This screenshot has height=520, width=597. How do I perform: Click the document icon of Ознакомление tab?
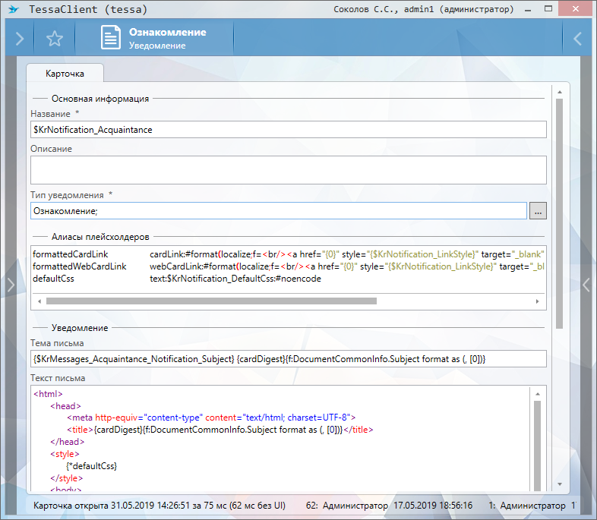tap(111, 39)
